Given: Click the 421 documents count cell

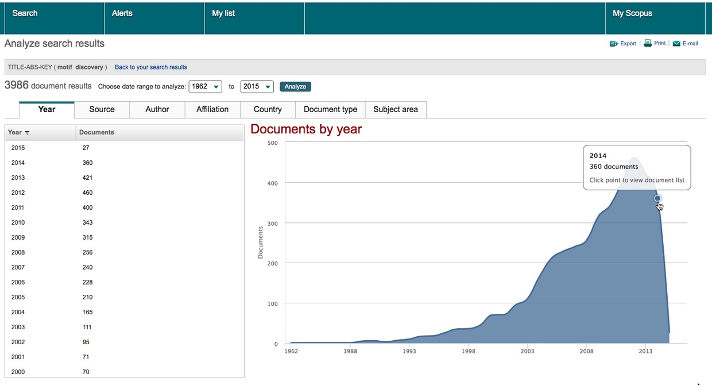Looking at the screenshot, I should coord(87,178).
